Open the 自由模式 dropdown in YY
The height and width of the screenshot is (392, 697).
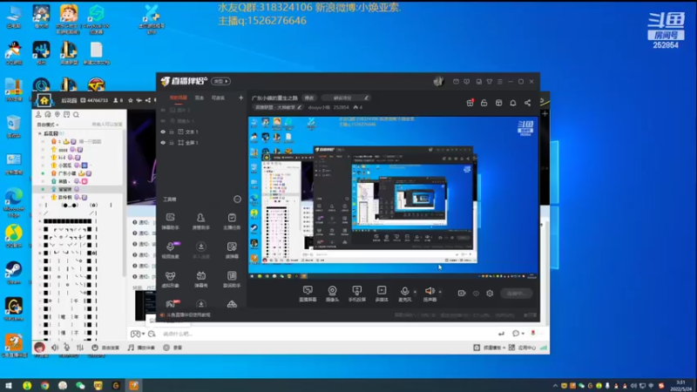48,125
